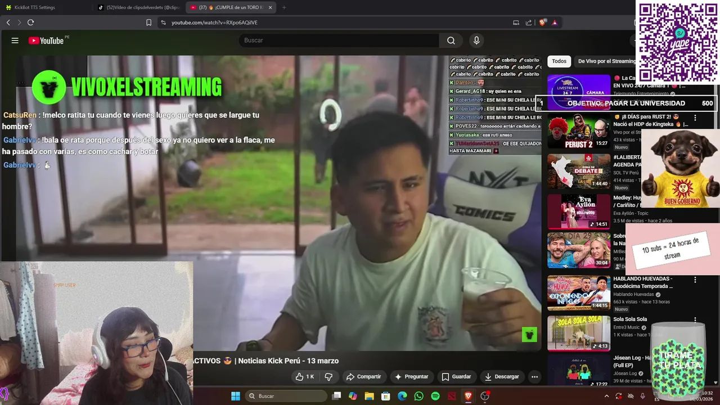720x405 pixels.
Task: Open Microsoft Store from the taskbar
Action: [386, 396]
